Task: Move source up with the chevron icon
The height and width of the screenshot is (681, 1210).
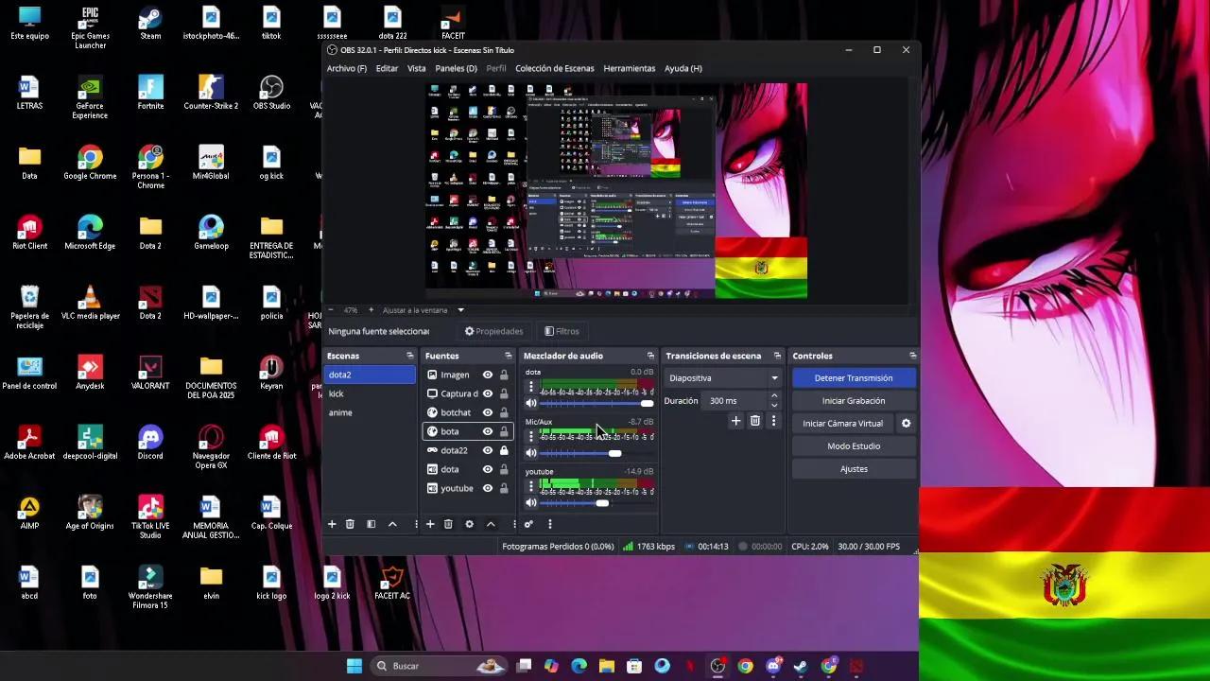Action: 491,523
